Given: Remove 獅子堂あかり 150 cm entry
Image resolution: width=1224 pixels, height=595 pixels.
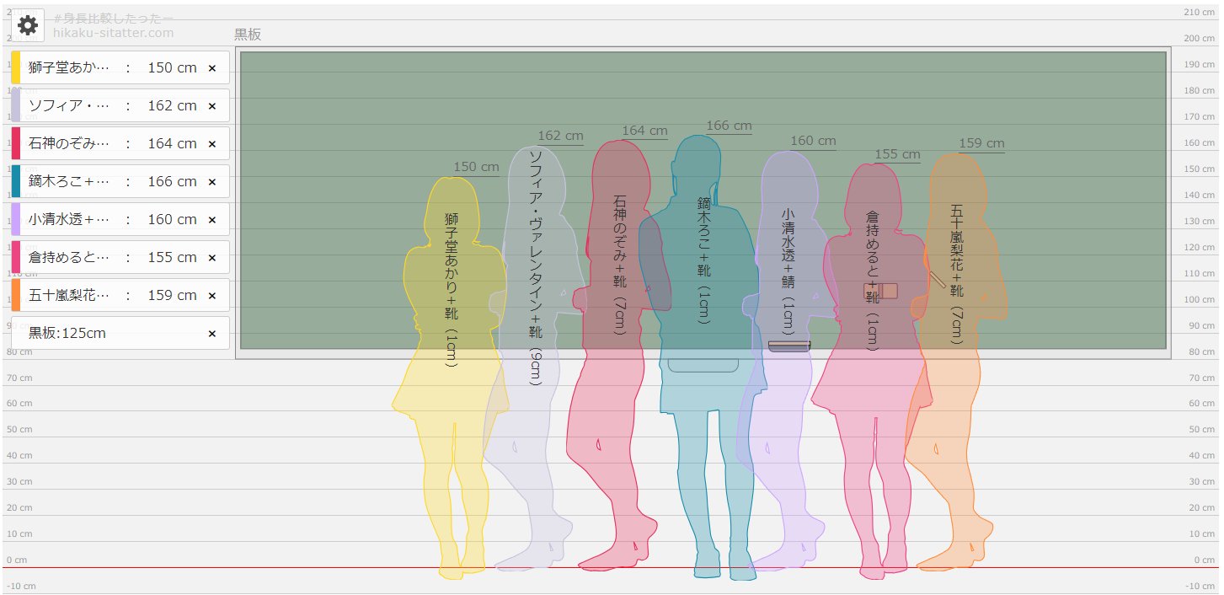Looking at the screenshot, I should [x=212, y=68].
